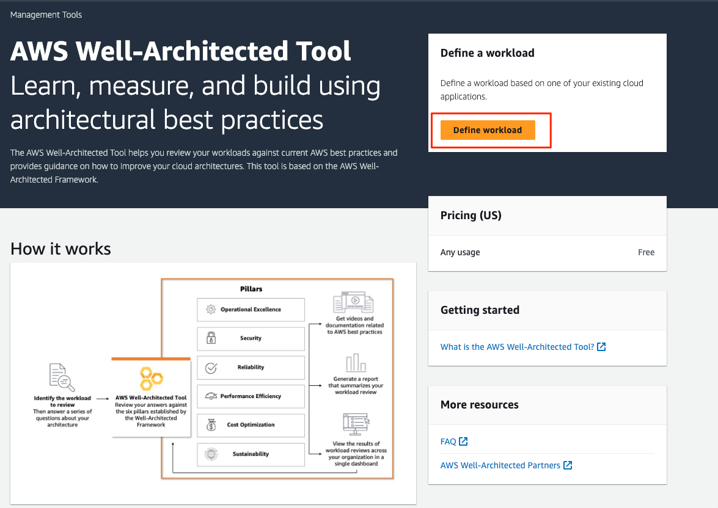Select the Sustainability pillar label
The height and width of the screenshot is (508, 718).
tap(251, 454)
